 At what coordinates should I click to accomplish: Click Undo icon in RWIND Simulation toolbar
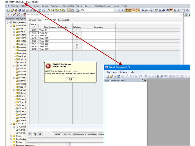tap(127, 76)
